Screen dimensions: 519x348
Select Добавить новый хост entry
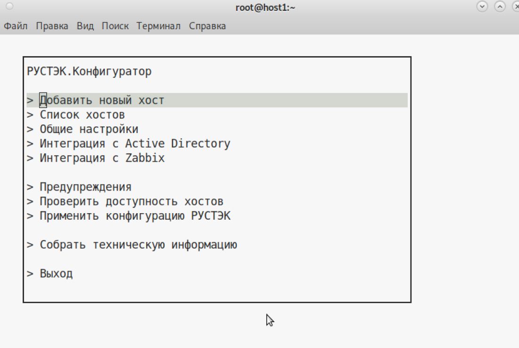pyautogui.click(x=102, y=100)
